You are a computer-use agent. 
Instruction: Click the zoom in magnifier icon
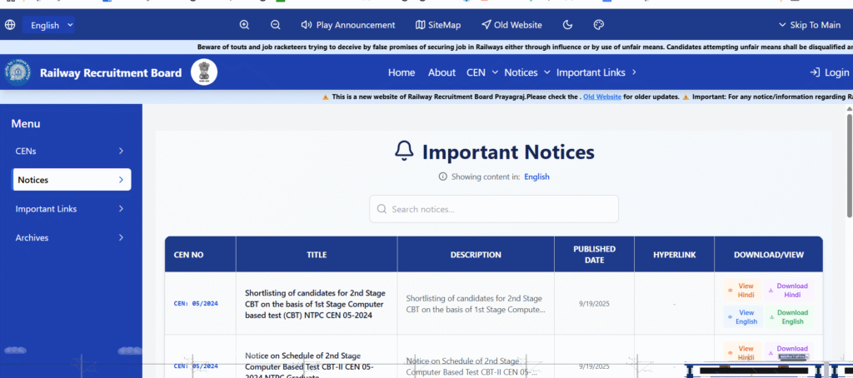(244, 25)
